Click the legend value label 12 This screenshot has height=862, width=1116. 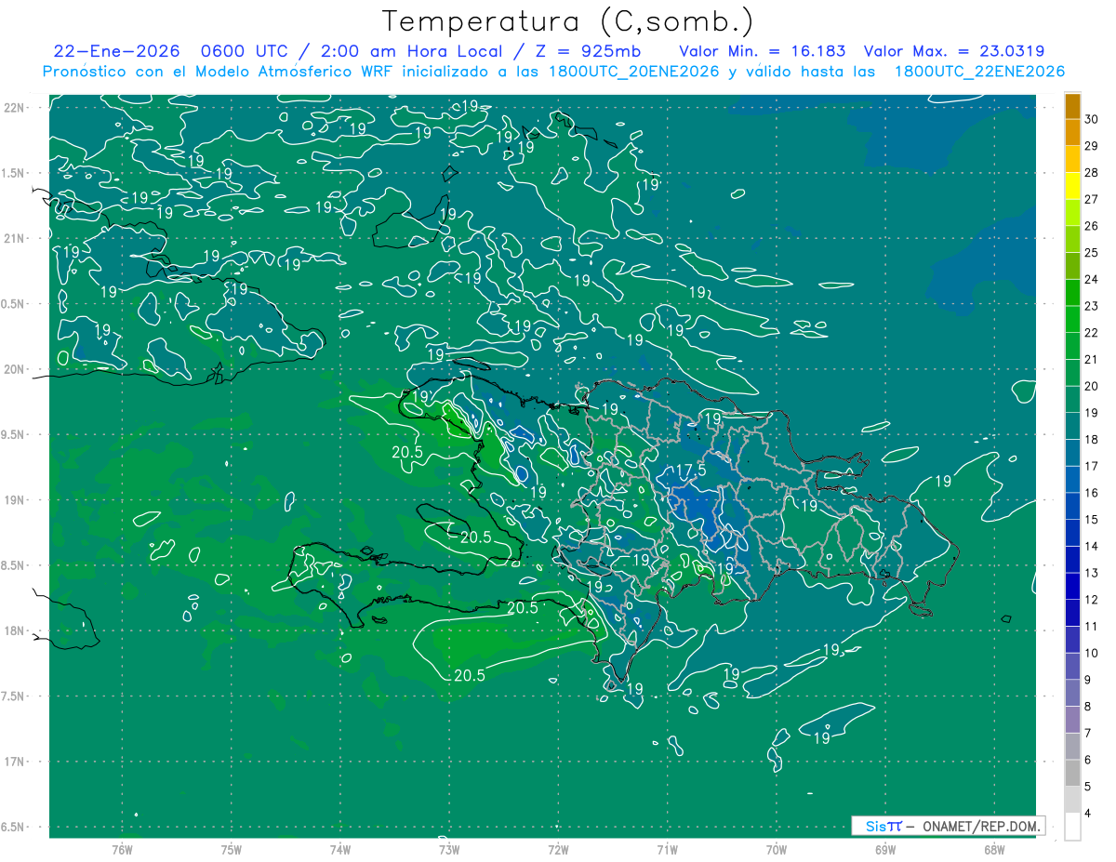(x=1092, y=600)
